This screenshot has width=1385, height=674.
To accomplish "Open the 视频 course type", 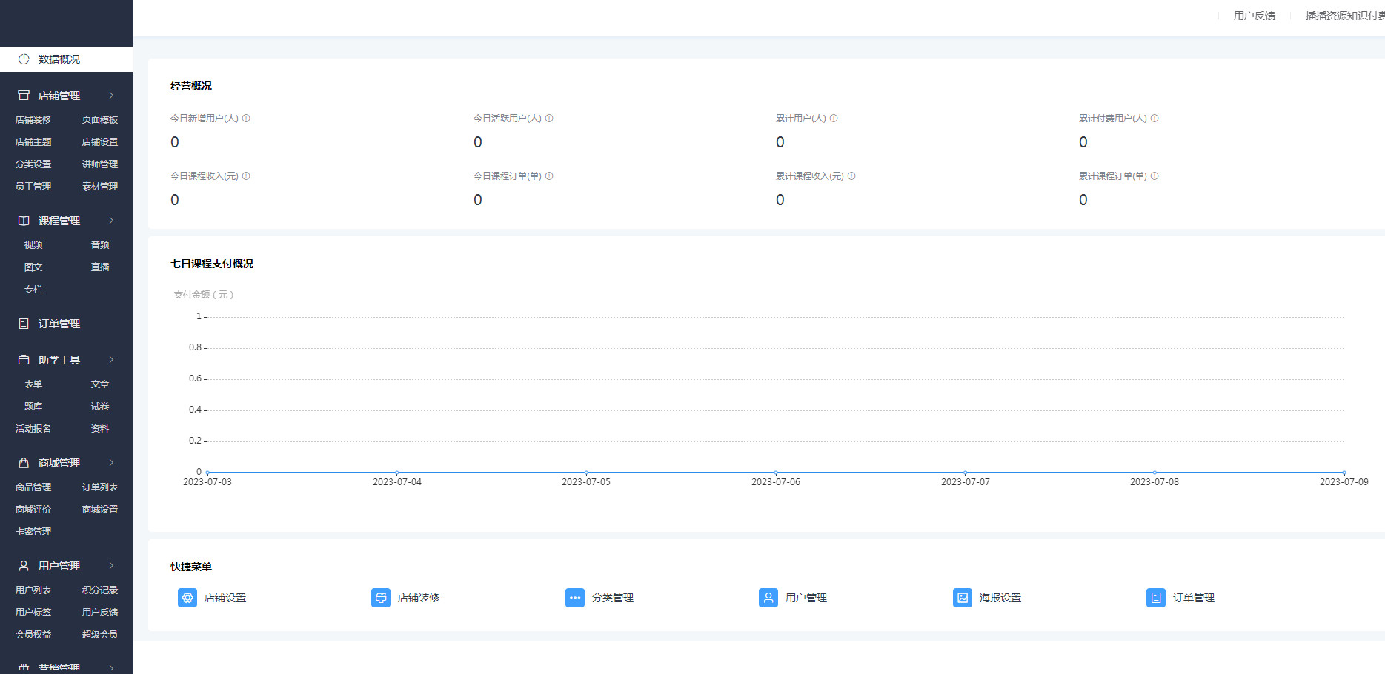I will [x=33, y=245].
